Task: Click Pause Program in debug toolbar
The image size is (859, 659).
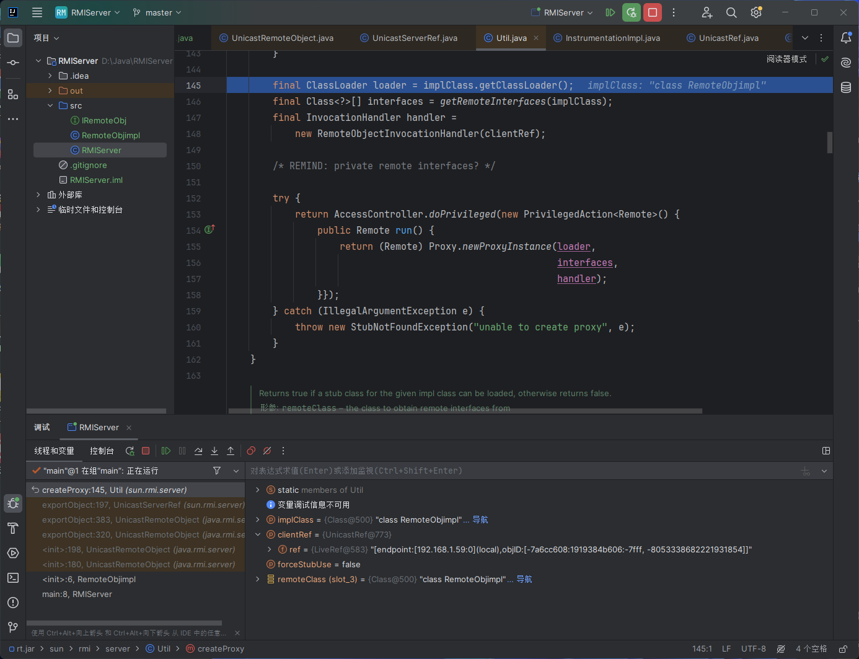Action: pos(182,451)
